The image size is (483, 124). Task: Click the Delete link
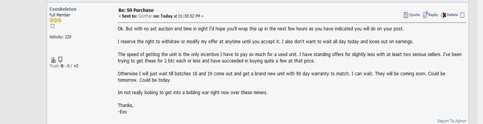point(452,15)
